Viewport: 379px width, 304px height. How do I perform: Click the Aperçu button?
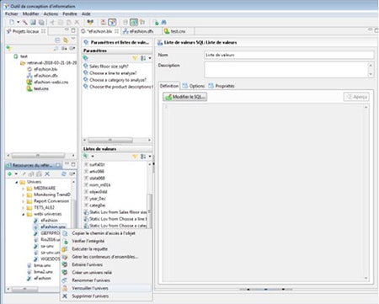click(x=356, y=97)
